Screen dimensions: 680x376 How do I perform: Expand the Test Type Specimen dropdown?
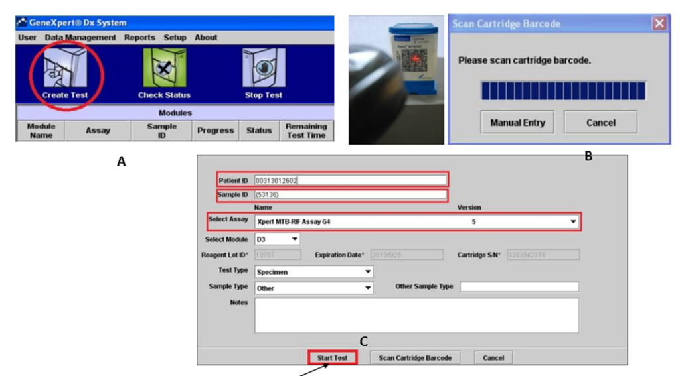click(x=368, y=272)
